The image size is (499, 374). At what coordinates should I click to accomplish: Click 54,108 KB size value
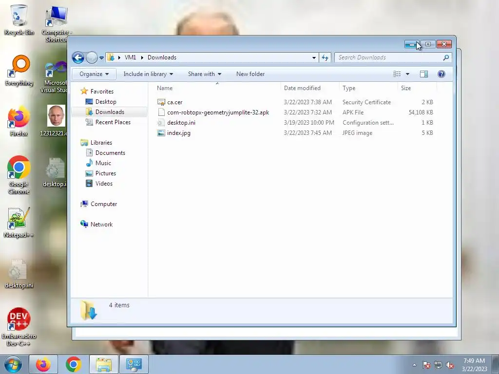coord(421,112)
